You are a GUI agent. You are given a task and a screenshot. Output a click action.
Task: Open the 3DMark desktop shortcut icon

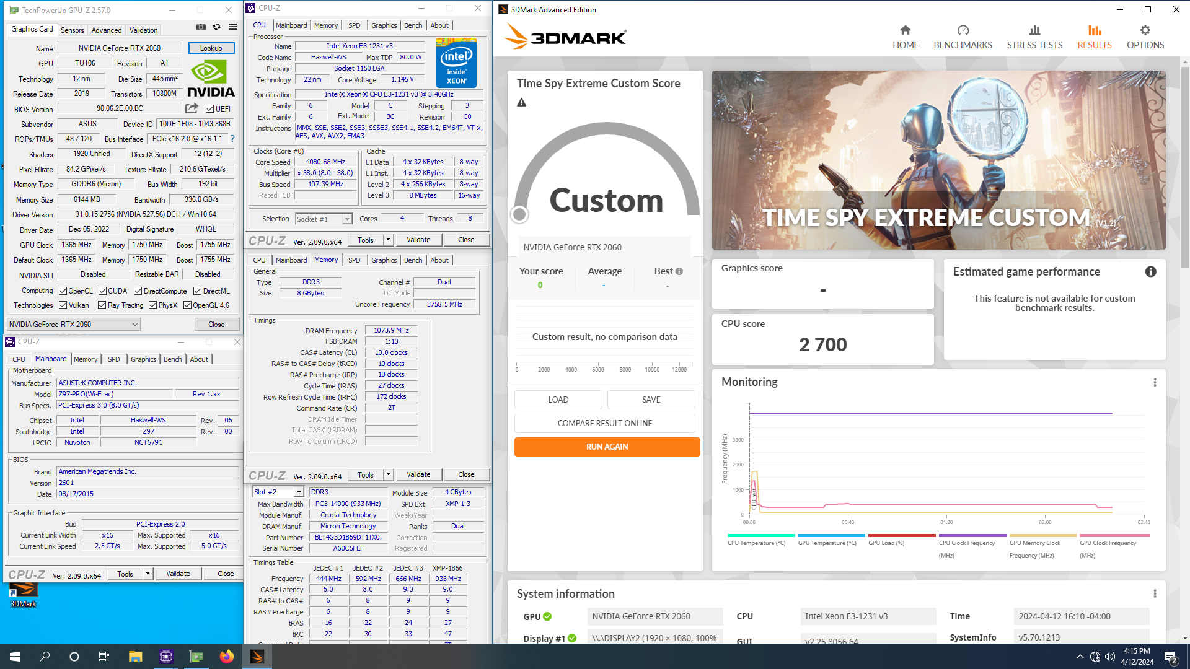(x=23, y=595)
